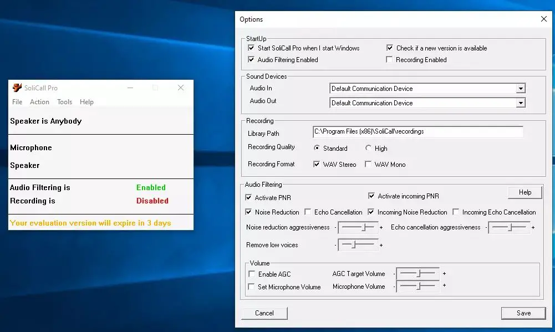The image size is (555, 332).
Task: Expand the Audio Out device dropdown
Action: [x=521, y=103]
